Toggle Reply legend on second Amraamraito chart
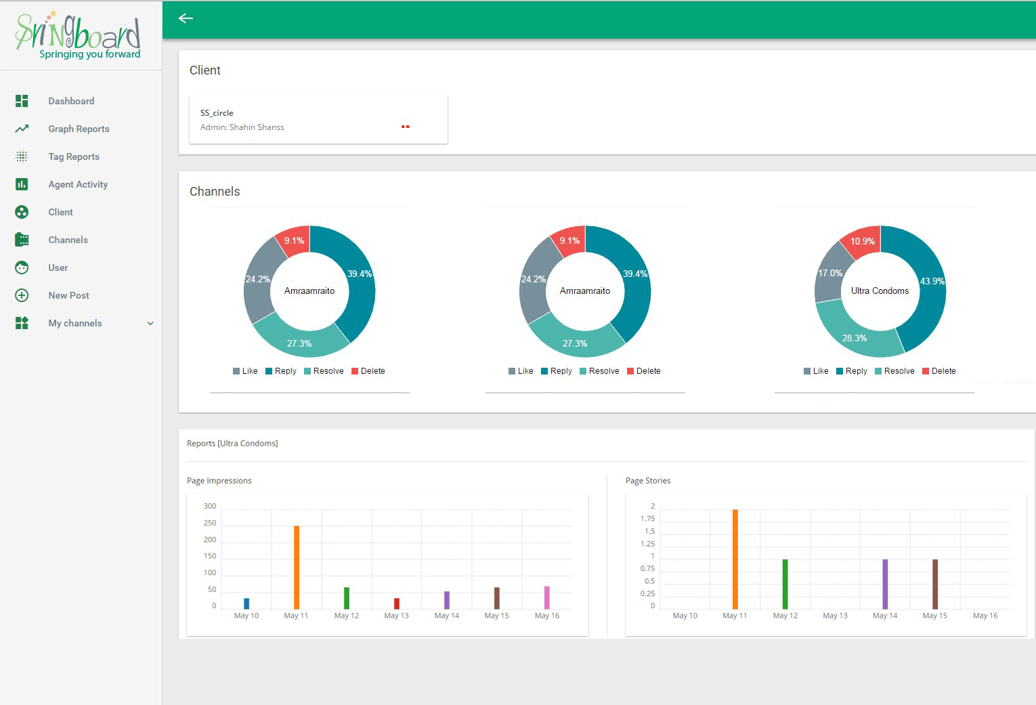 click(557, 371)
